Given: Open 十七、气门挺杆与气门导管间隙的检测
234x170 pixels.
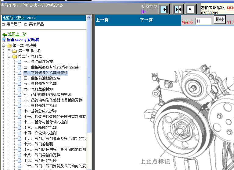Looking at the screenshot, I should [55, 150].
